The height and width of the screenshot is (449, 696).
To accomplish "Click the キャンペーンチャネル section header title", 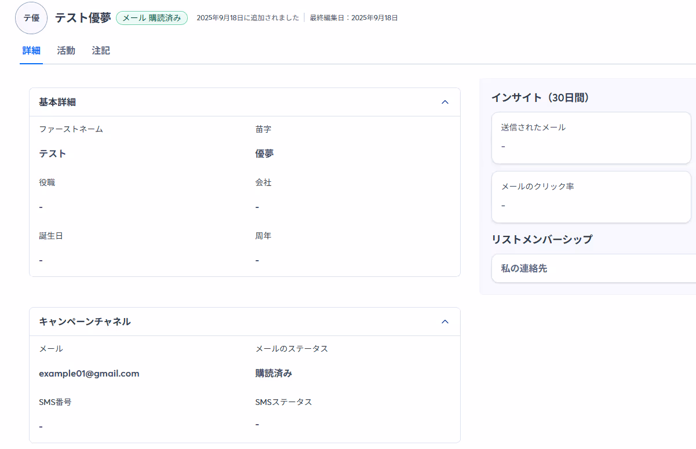I will (x=85, y=322).
